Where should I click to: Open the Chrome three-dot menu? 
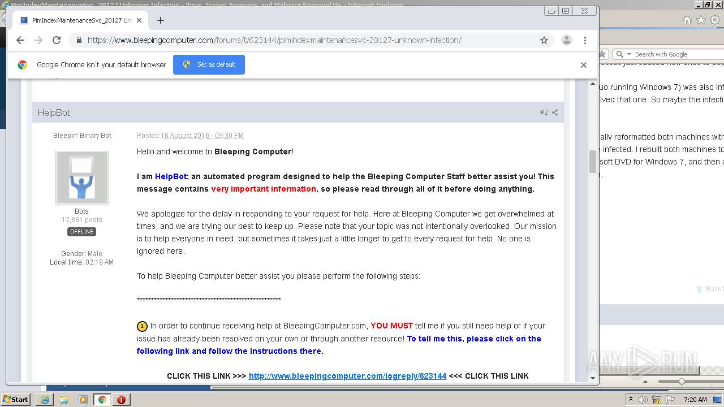click(585, 40)
